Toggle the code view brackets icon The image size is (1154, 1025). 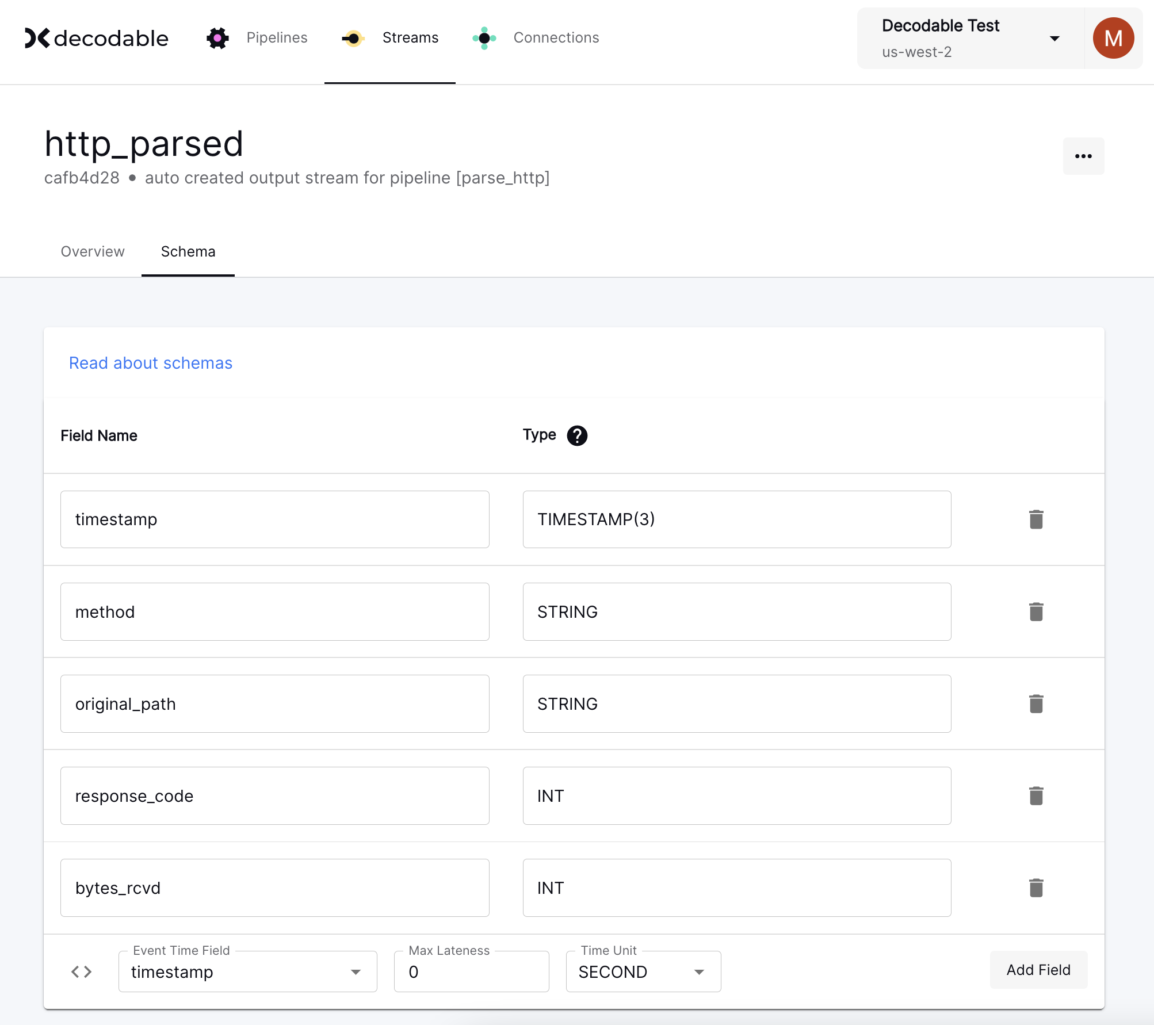(x=81, y=972)
